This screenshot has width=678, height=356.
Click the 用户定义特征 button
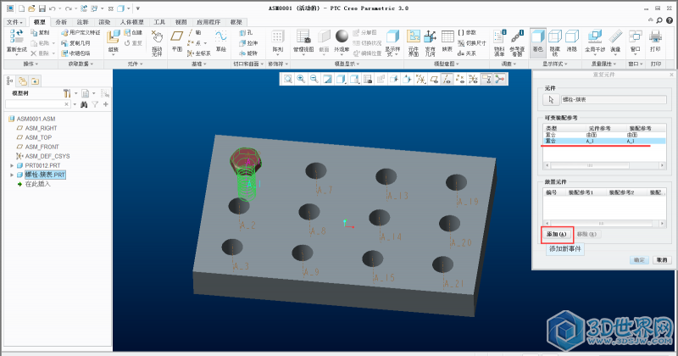tap(81, 32)
